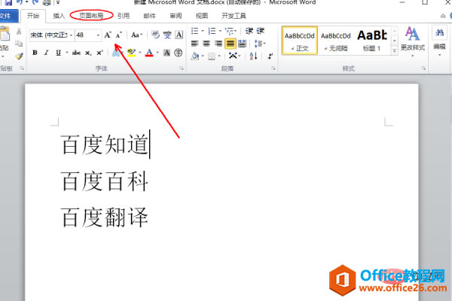
Task: Expand the styles gallery More arrow
Action: coord(394,50)
